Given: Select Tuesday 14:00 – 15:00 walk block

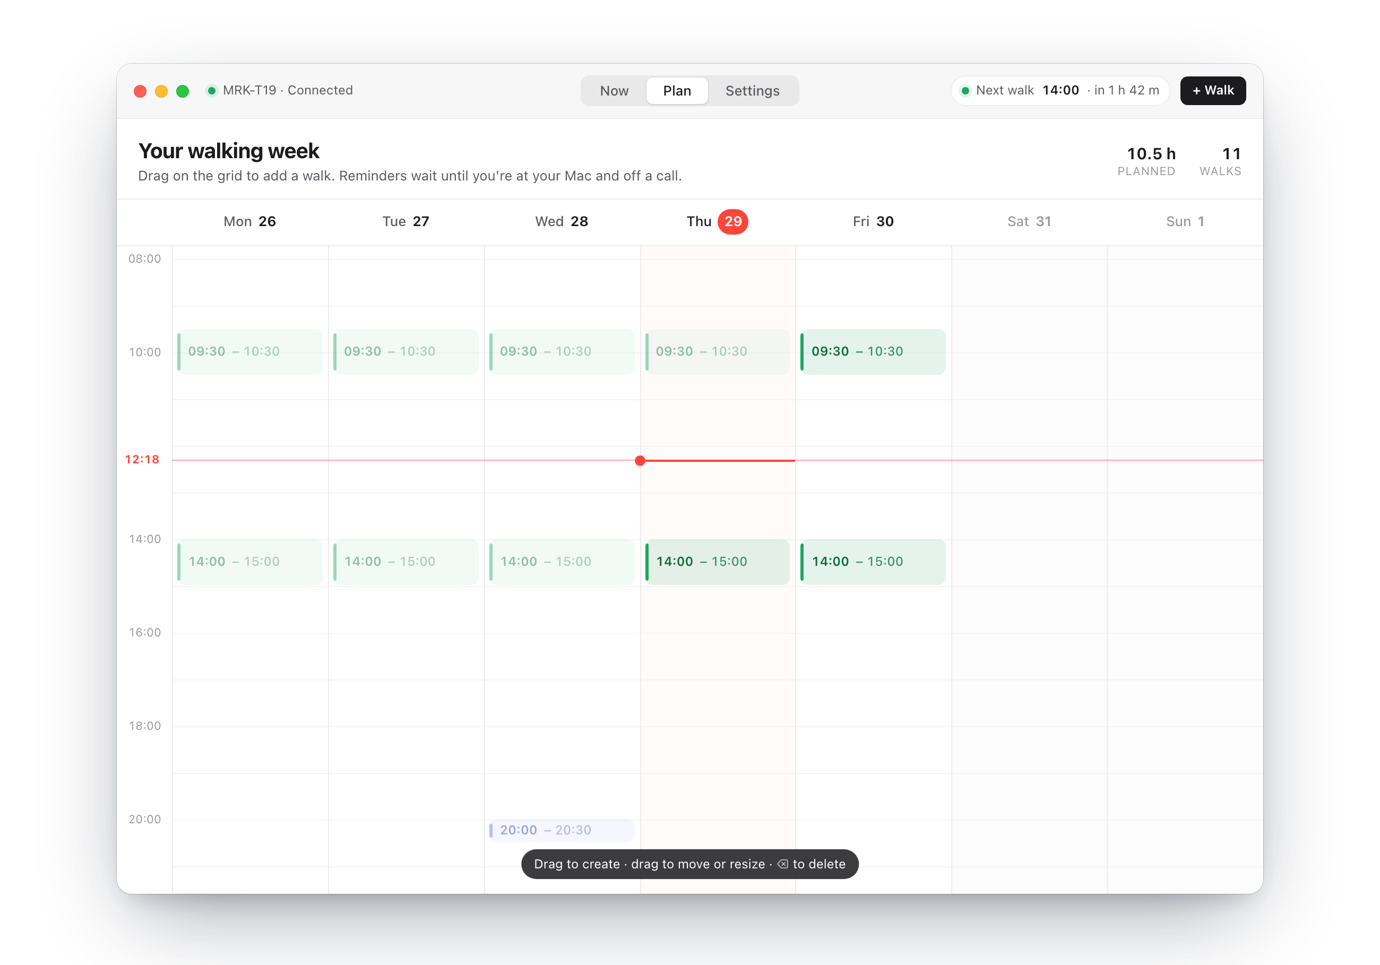Looking at the screenshot, I should pos(406,562).
